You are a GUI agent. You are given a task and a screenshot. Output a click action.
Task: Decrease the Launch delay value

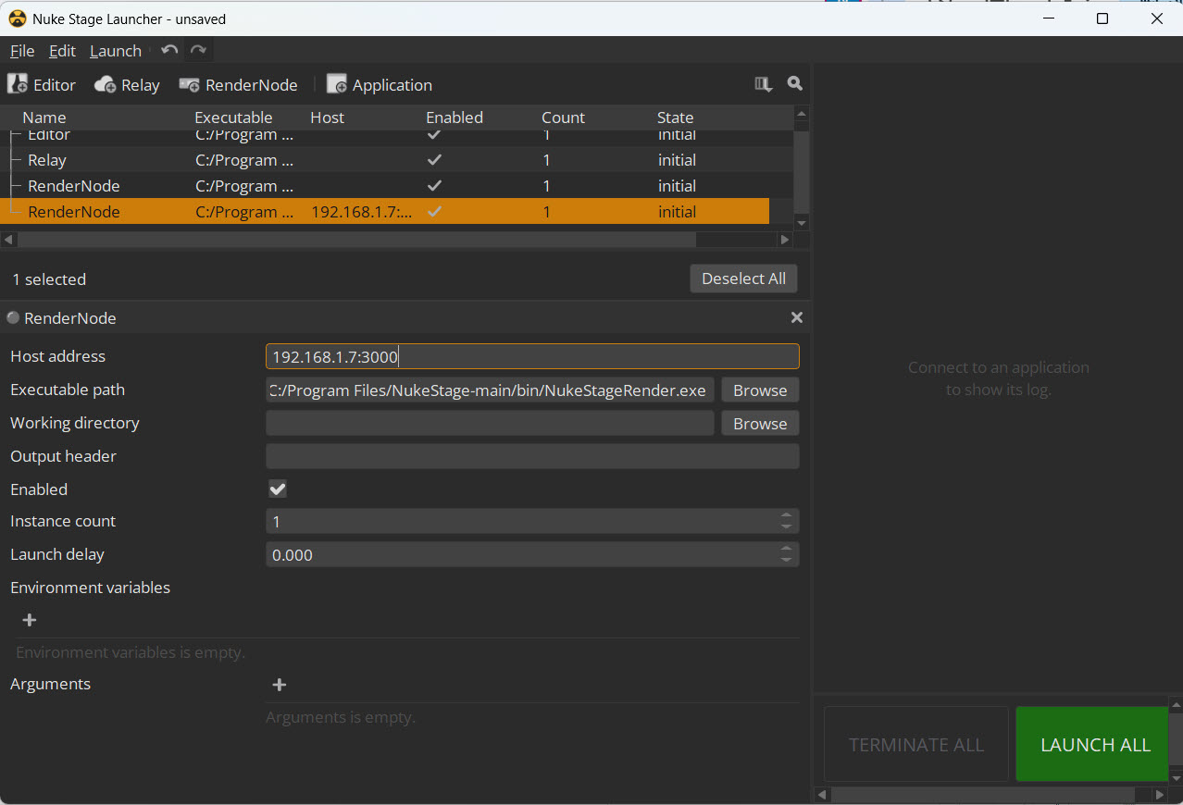(786, 560)
